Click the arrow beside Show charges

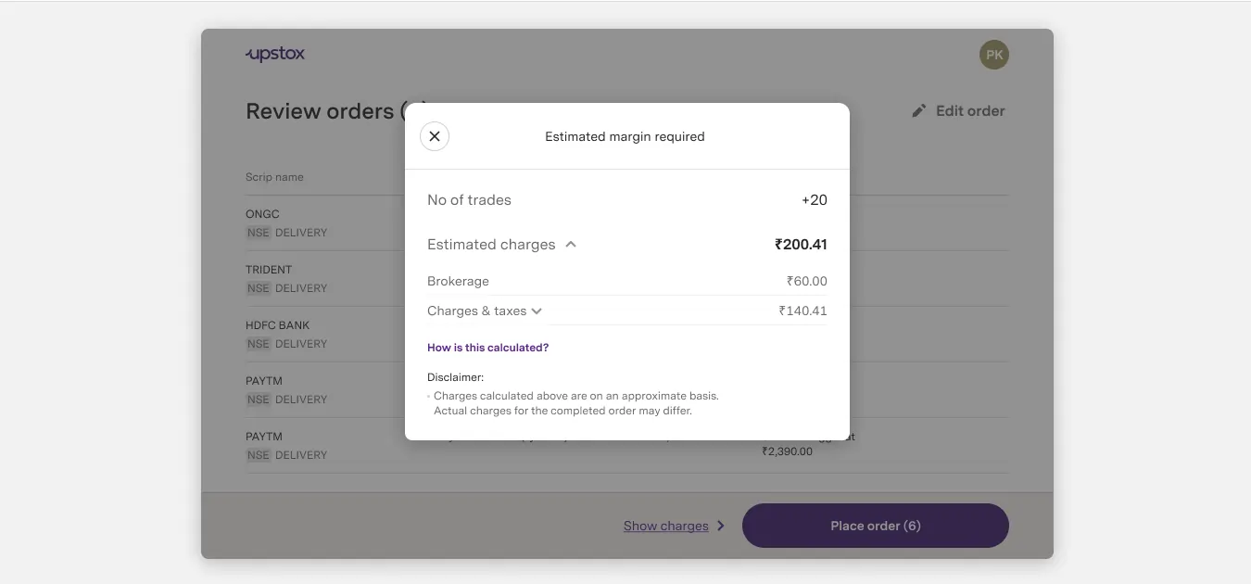tap(721, 526)
